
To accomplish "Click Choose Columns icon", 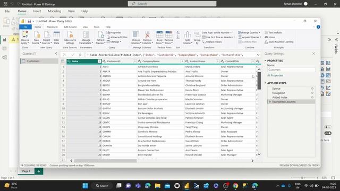I will [x=136, y=34].
